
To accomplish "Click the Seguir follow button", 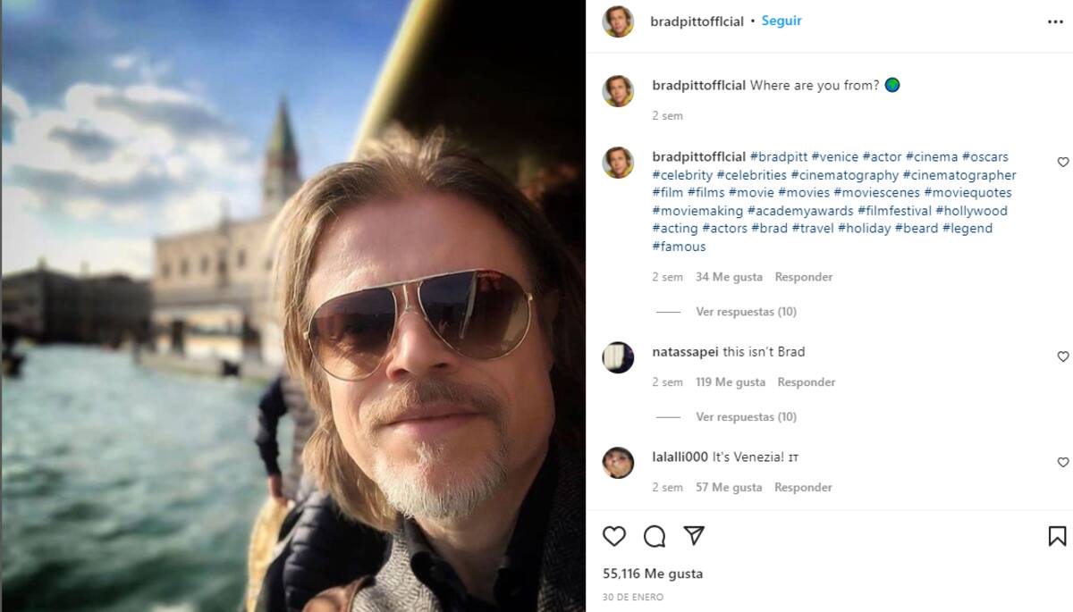I will click(x=782, y=21).
